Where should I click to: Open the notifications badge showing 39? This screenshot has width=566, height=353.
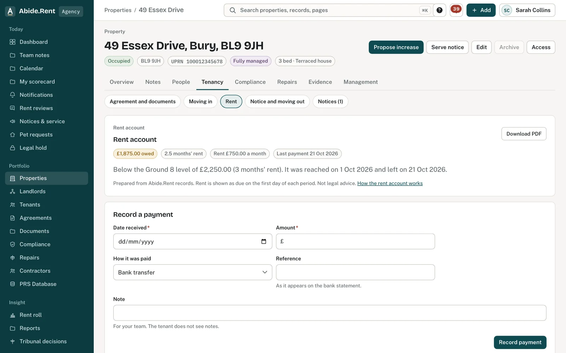pos(456,10)
